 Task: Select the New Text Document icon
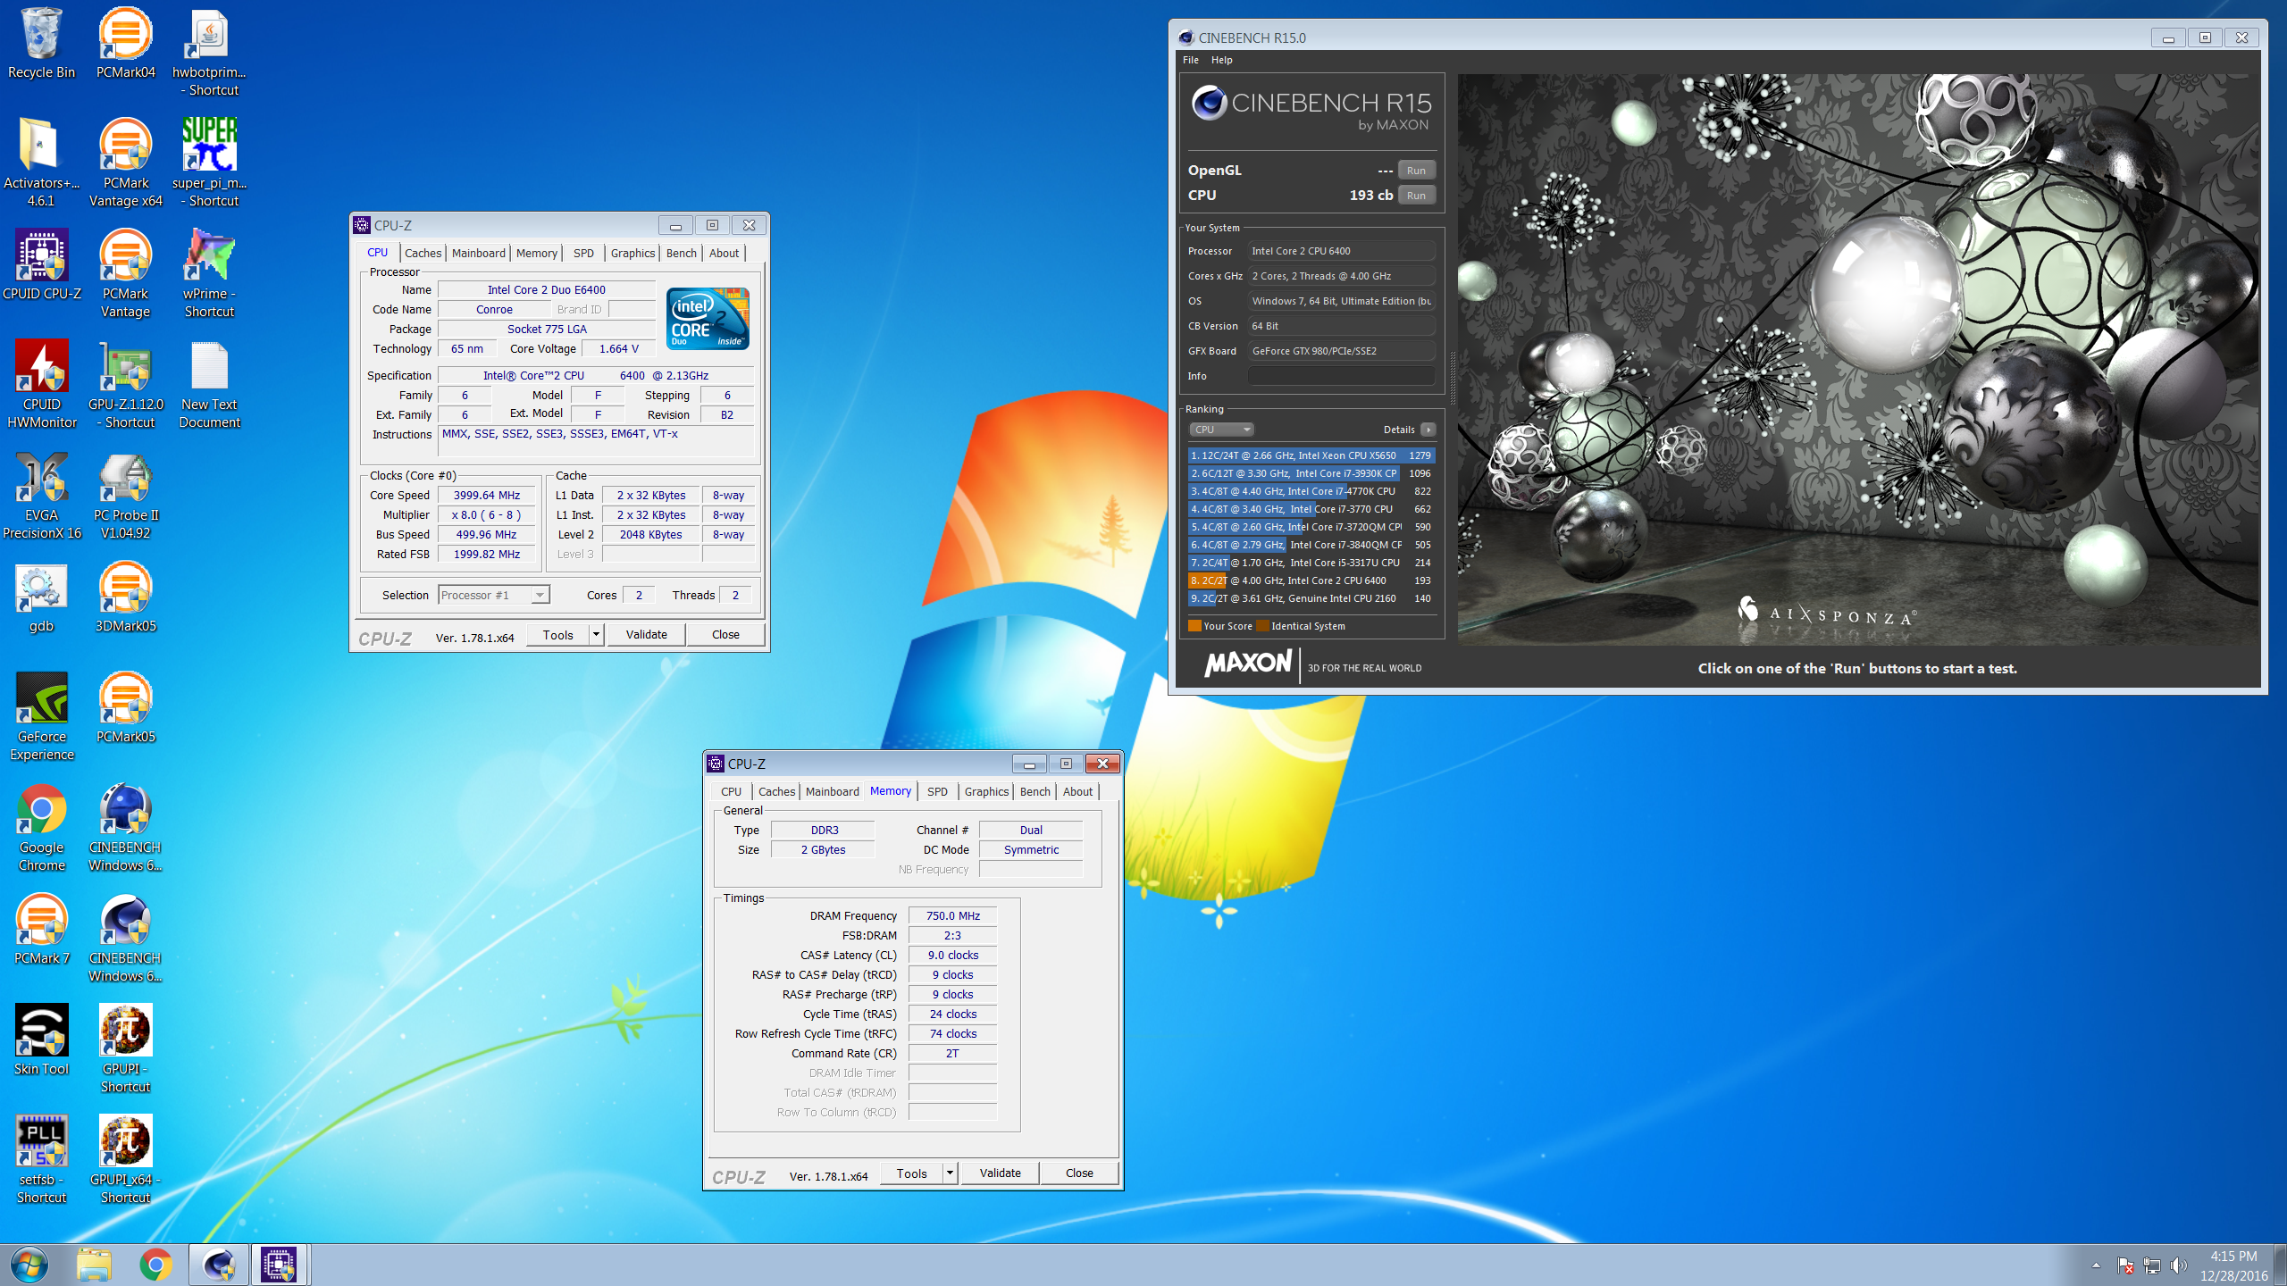[x=209, y=386]
